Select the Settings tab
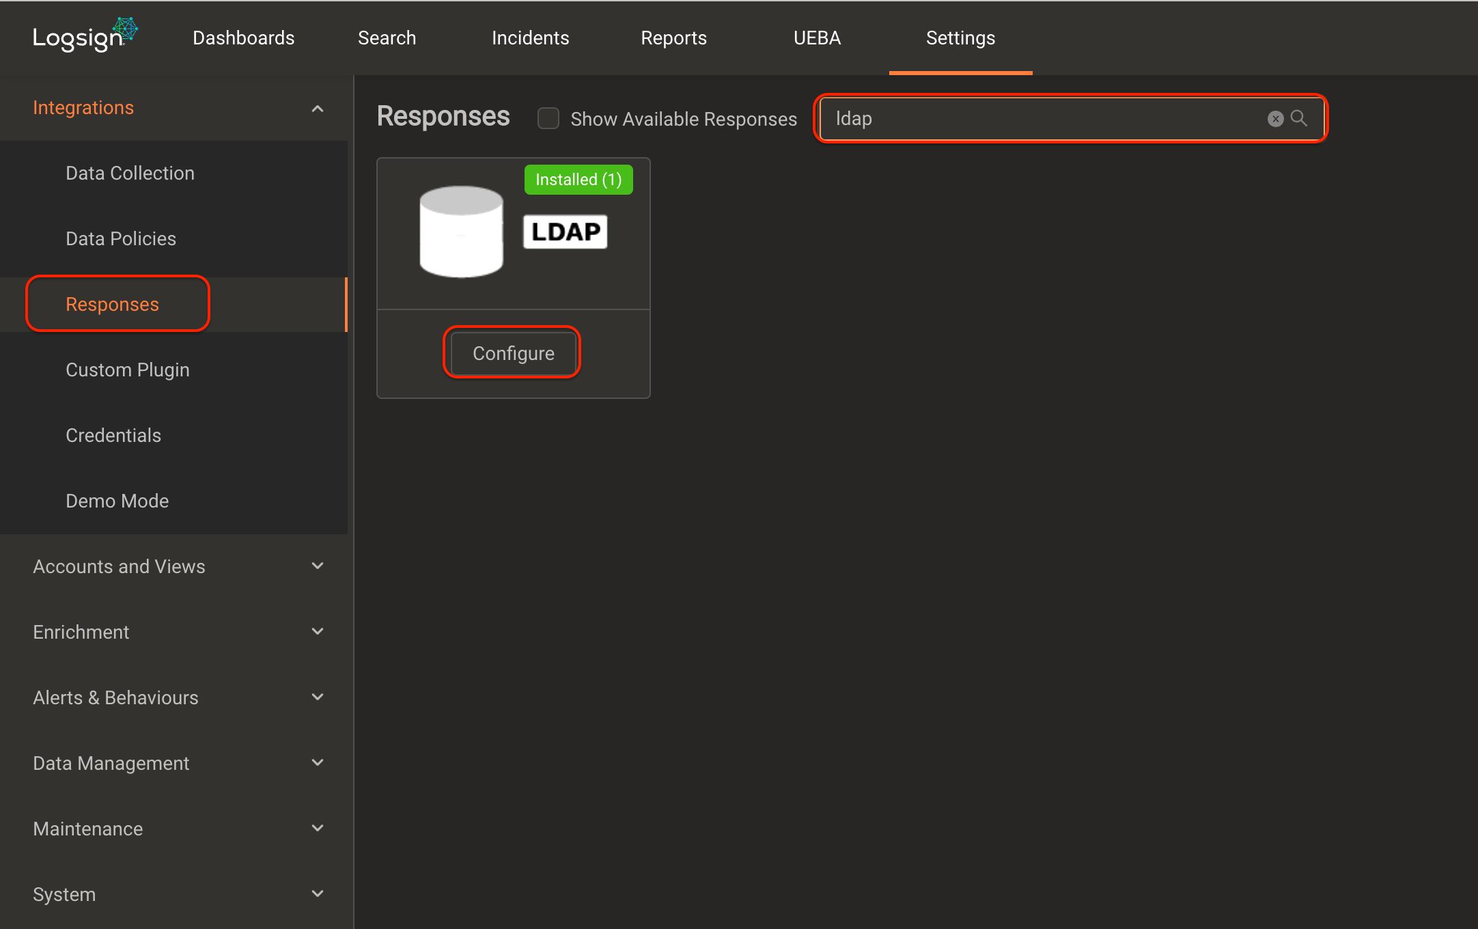The image size is (1478, 929). (x=961, y=38)
